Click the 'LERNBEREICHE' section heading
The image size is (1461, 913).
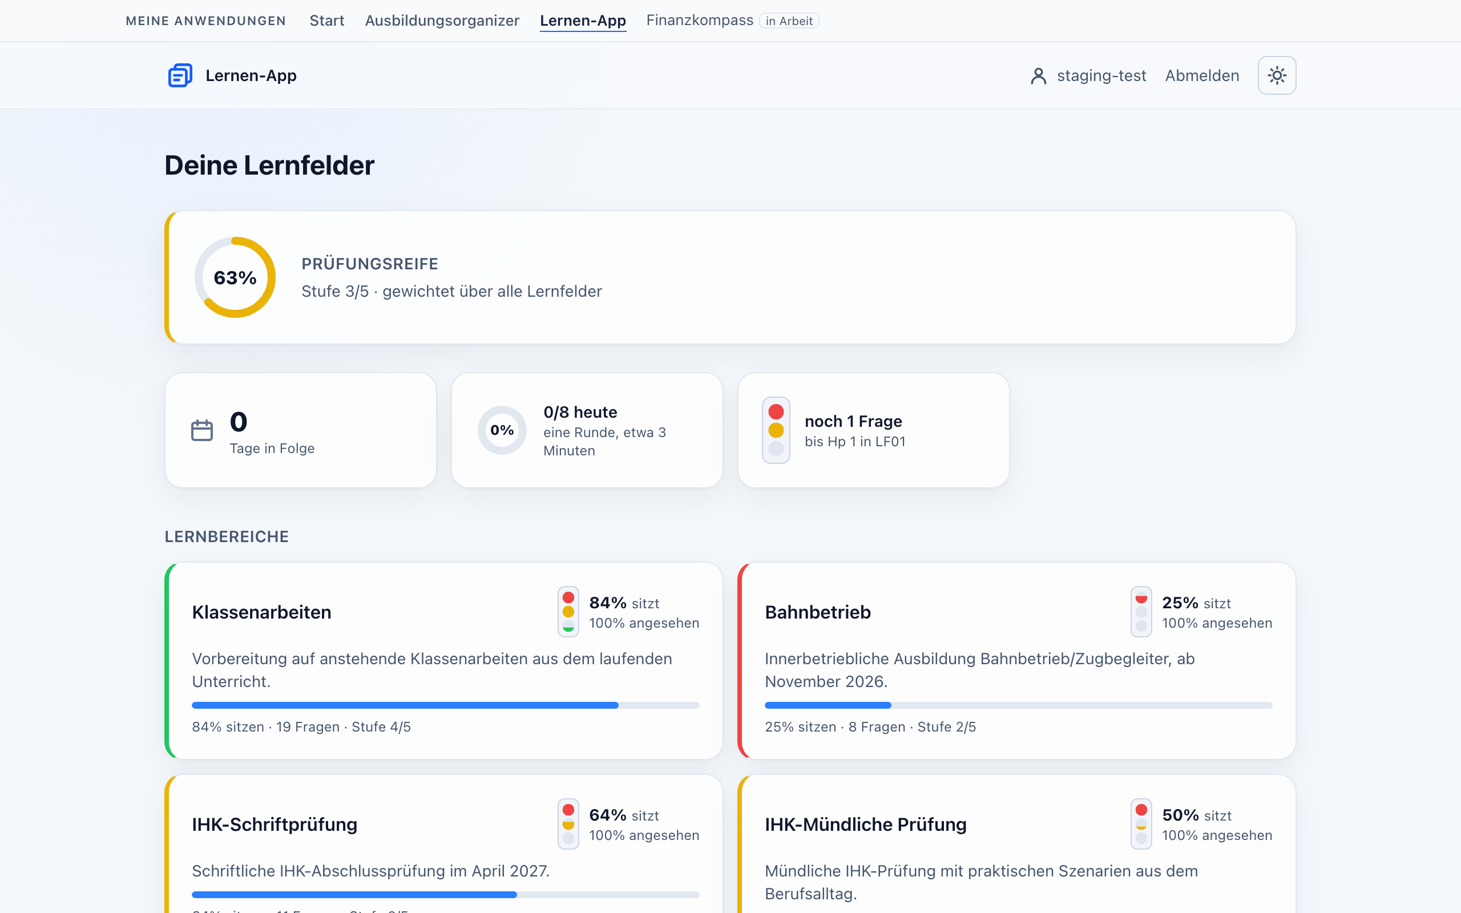click(227, 536)
